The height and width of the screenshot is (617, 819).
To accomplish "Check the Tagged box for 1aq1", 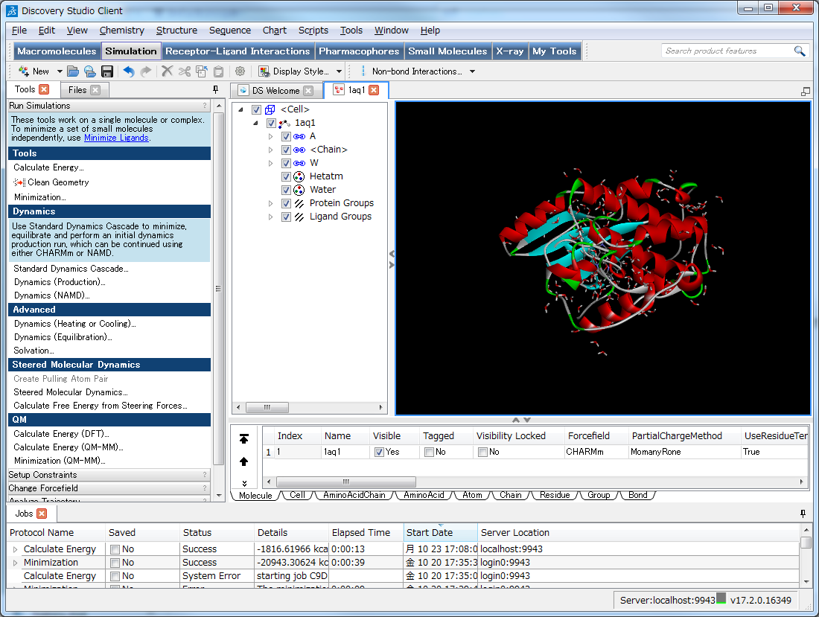I will point(429,452).
